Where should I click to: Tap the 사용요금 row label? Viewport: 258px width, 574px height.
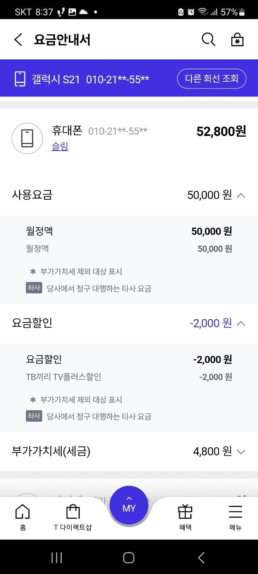[x=32, y=195]
